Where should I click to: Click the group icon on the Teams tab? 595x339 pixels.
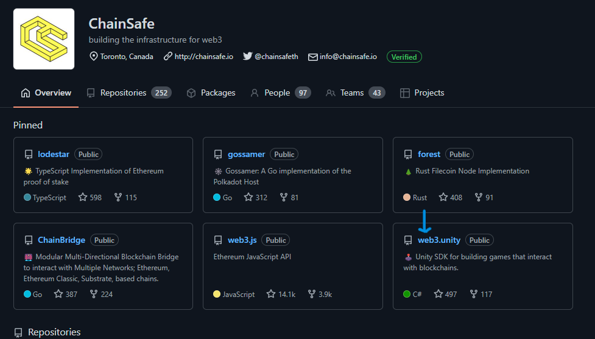(x=331, y=93)
